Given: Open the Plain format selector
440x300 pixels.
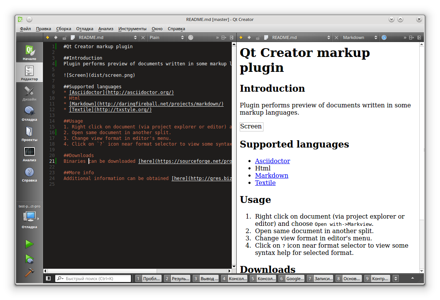Looking at the screenshot, I should coord(167,37).
